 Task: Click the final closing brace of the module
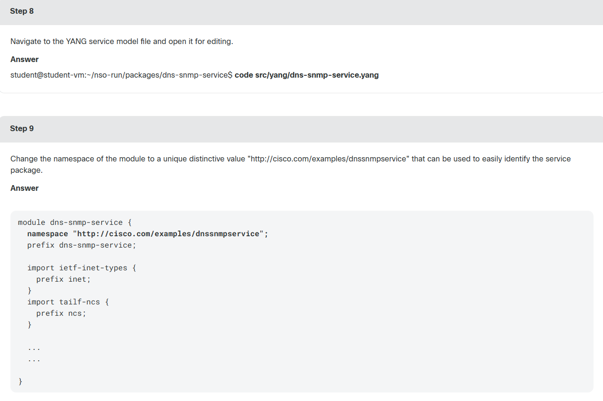[20, 382]
